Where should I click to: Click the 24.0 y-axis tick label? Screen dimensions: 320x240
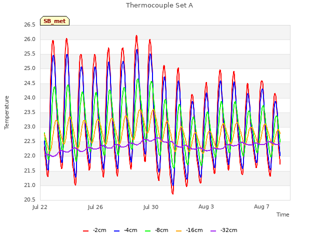pos(30,98)
